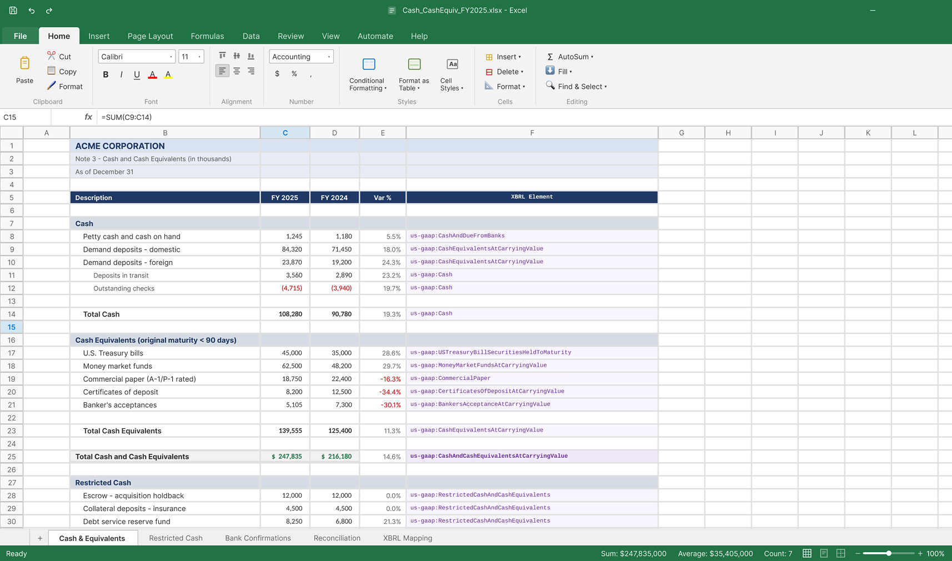Toggle bold formatting
The height and width of the screenshot is (561, 952).
coord(106,74)
